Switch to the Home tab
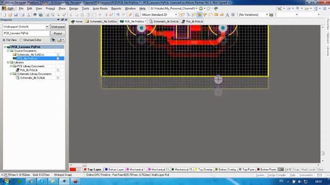 tap(77, 22)
